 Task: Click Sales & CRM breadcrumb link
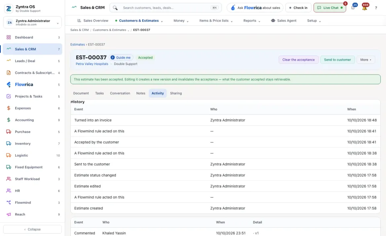79,30
